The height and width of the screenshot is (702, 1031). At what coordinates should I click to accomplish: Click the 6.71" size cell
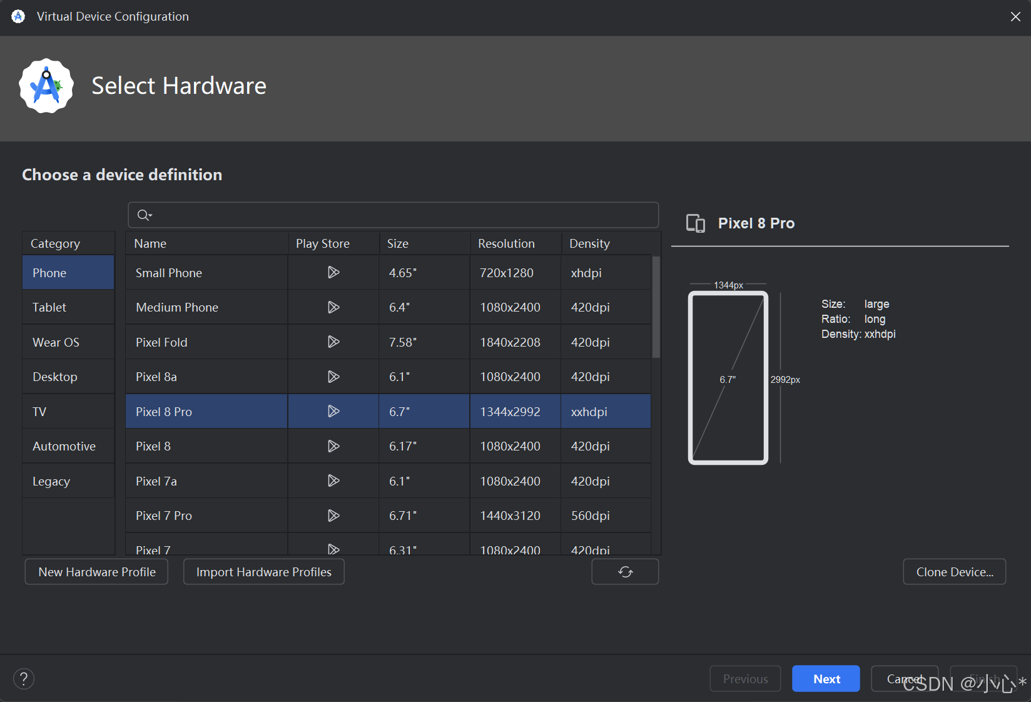coord(425,516)
